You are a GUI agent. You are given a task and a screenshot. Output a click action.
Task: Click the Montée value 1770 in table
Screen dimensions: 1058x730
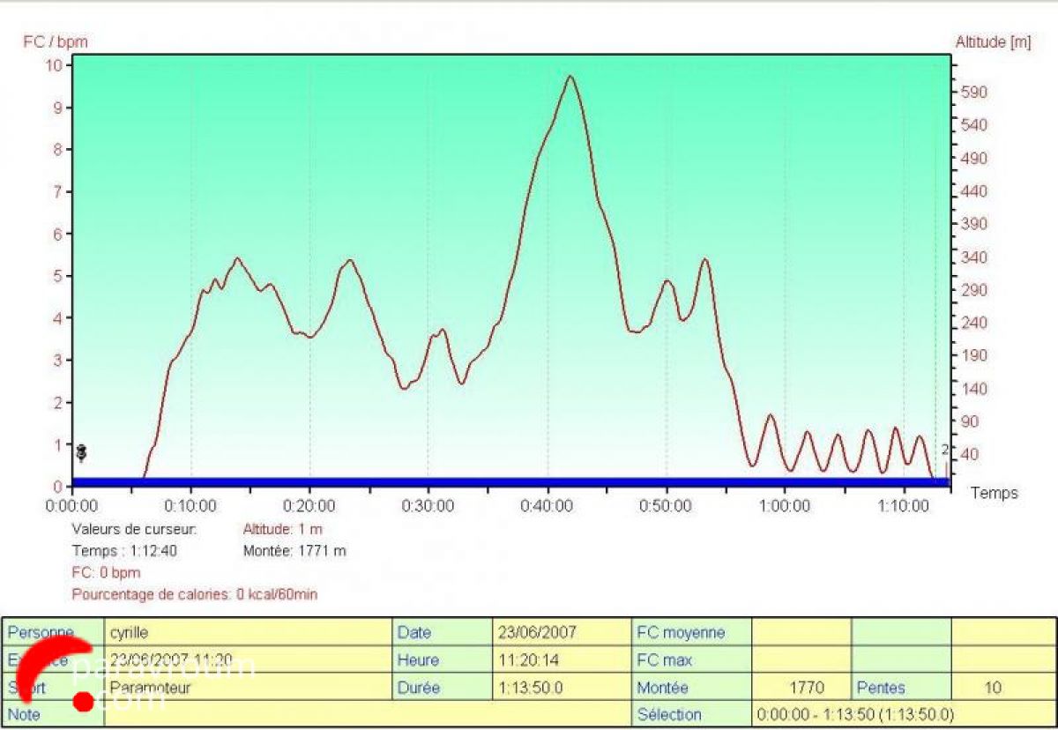pos(801,687)
